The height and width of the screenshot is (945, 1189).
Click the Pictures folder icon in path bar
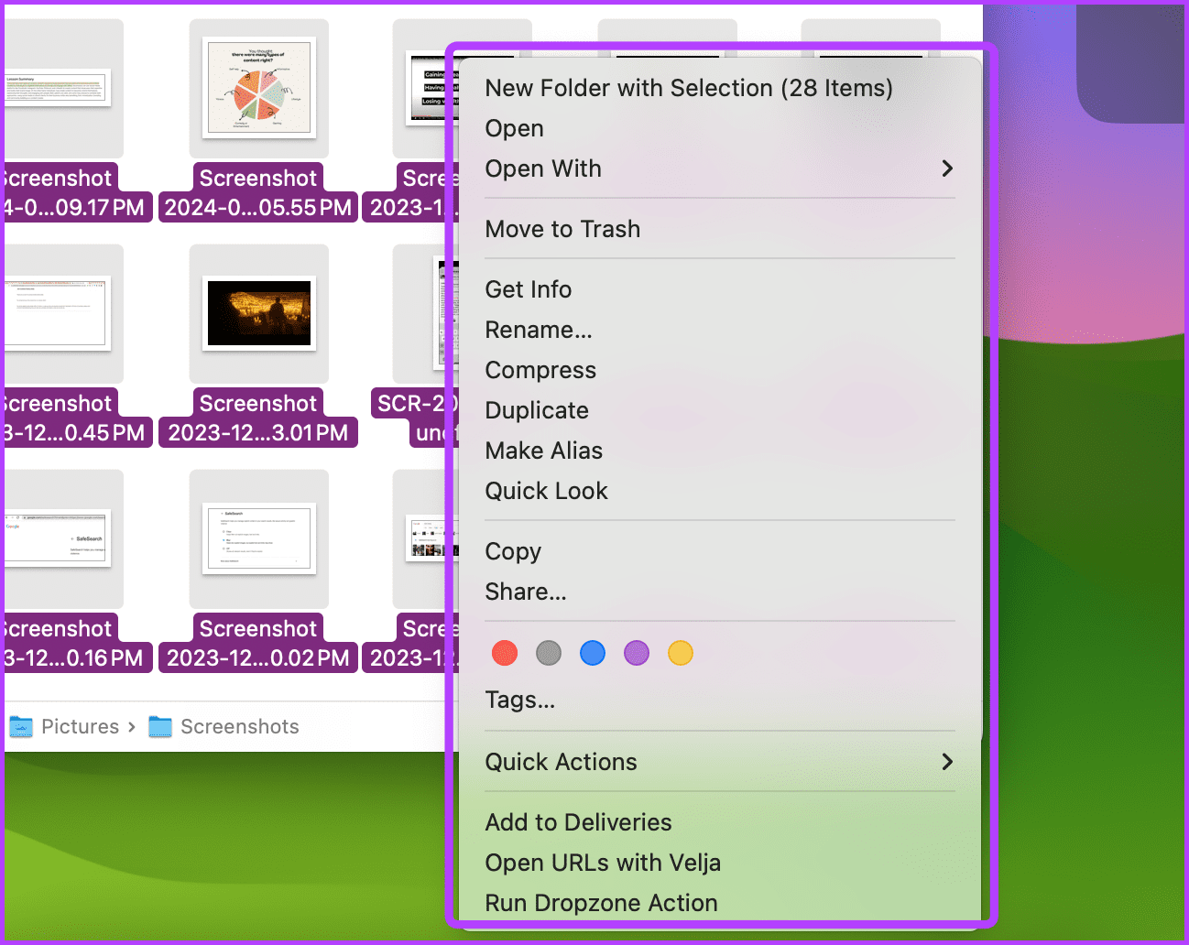[x=21, y=727]
